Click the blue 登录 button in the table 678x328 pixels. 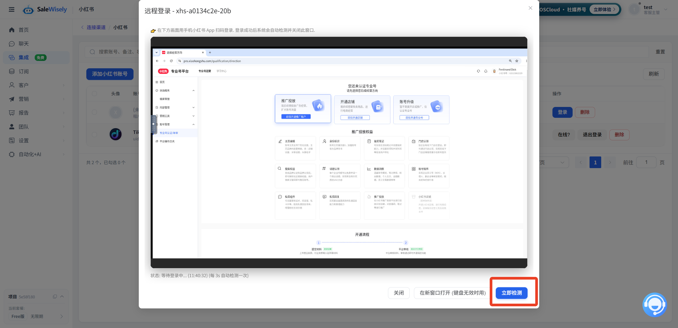click(x=562, y=112)
